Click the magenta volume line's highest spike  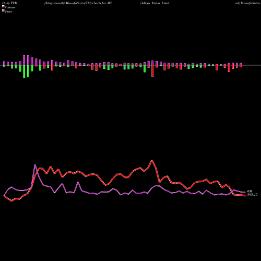[35, 165]
